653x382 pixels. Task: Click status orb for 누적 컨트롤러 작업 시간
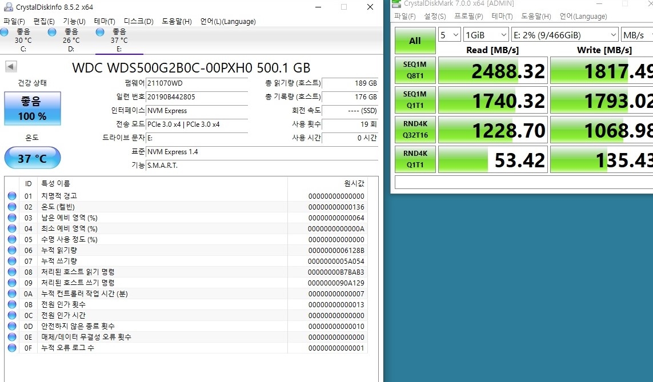click(x=12, y=293)
